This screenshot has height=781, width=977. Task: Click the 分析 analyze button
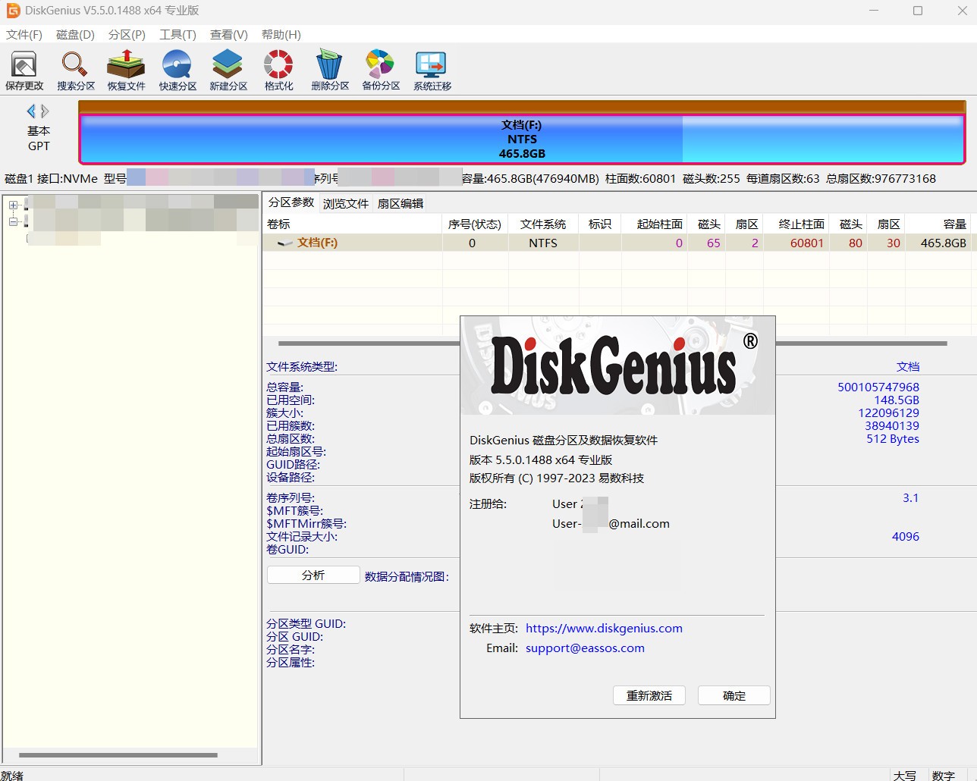pos(313,576)
